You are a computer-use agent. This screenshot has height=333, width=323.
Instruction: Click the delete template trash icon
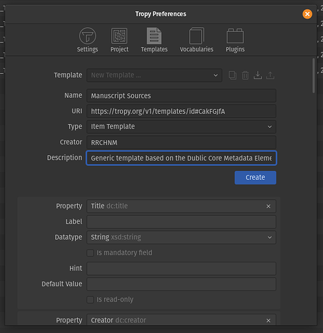tap(245, 75)
